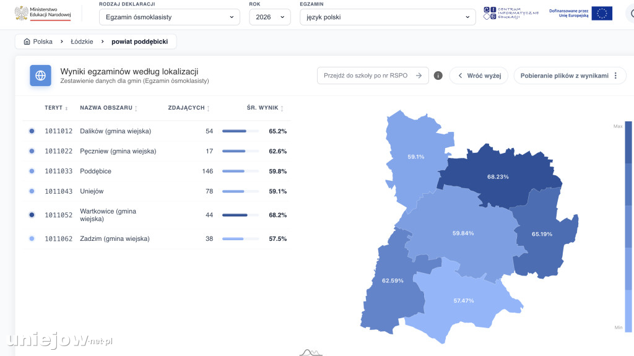Sort by Zdających column
Viewport: 634px width, 356px height.
pos(189,108)
